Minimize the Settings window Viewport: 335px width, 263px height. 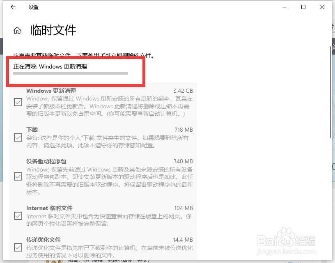click(x=285, y=7)
